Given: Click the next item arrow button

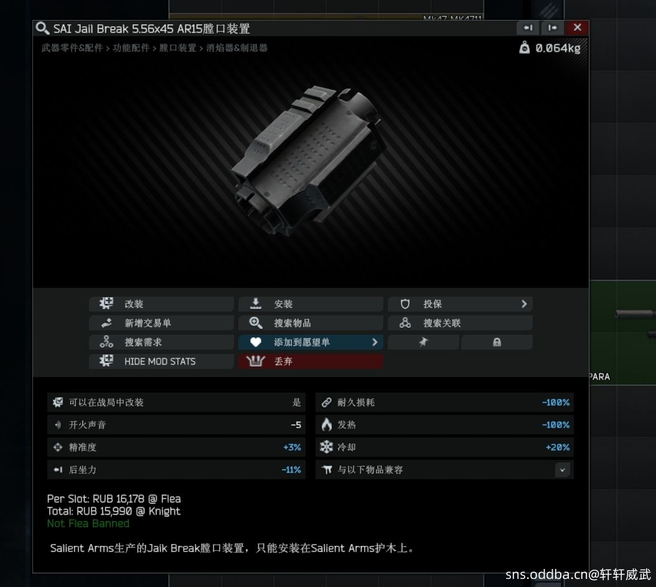Looking at the screenshot, I should click(x=552, y=27).
